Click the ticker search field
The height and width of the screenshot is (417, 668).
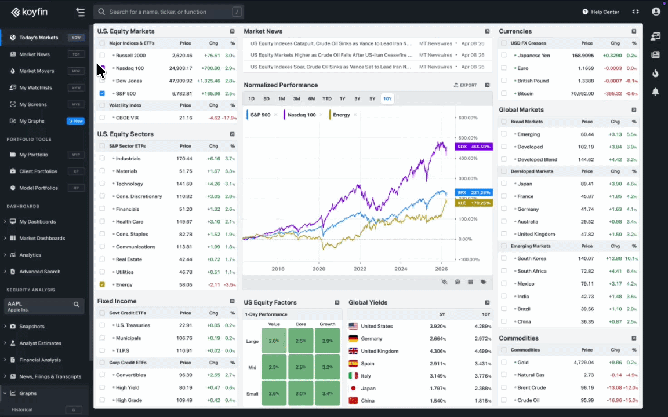[168, 12]
